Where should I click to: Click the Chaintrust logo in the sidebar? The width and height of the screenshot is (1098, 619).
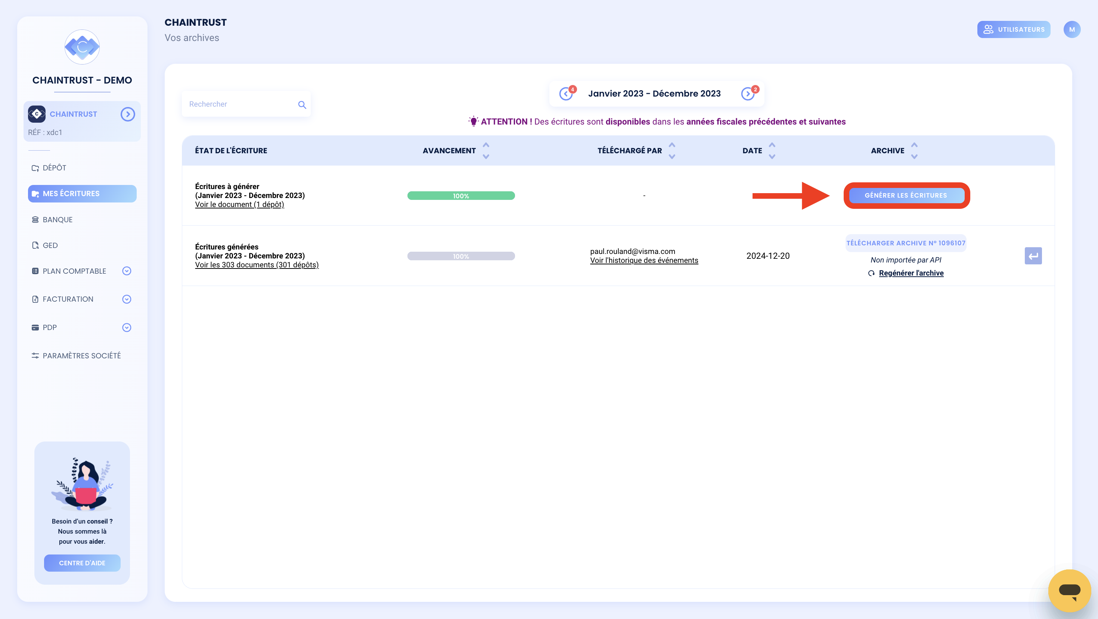[x=82, y=47]
